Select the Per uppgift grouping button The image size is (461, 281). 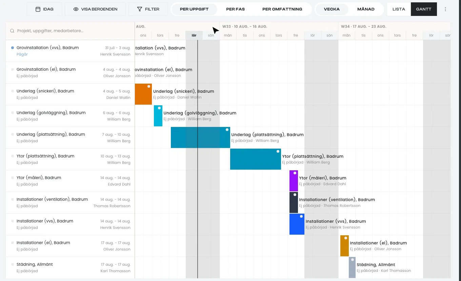point(194,9)
